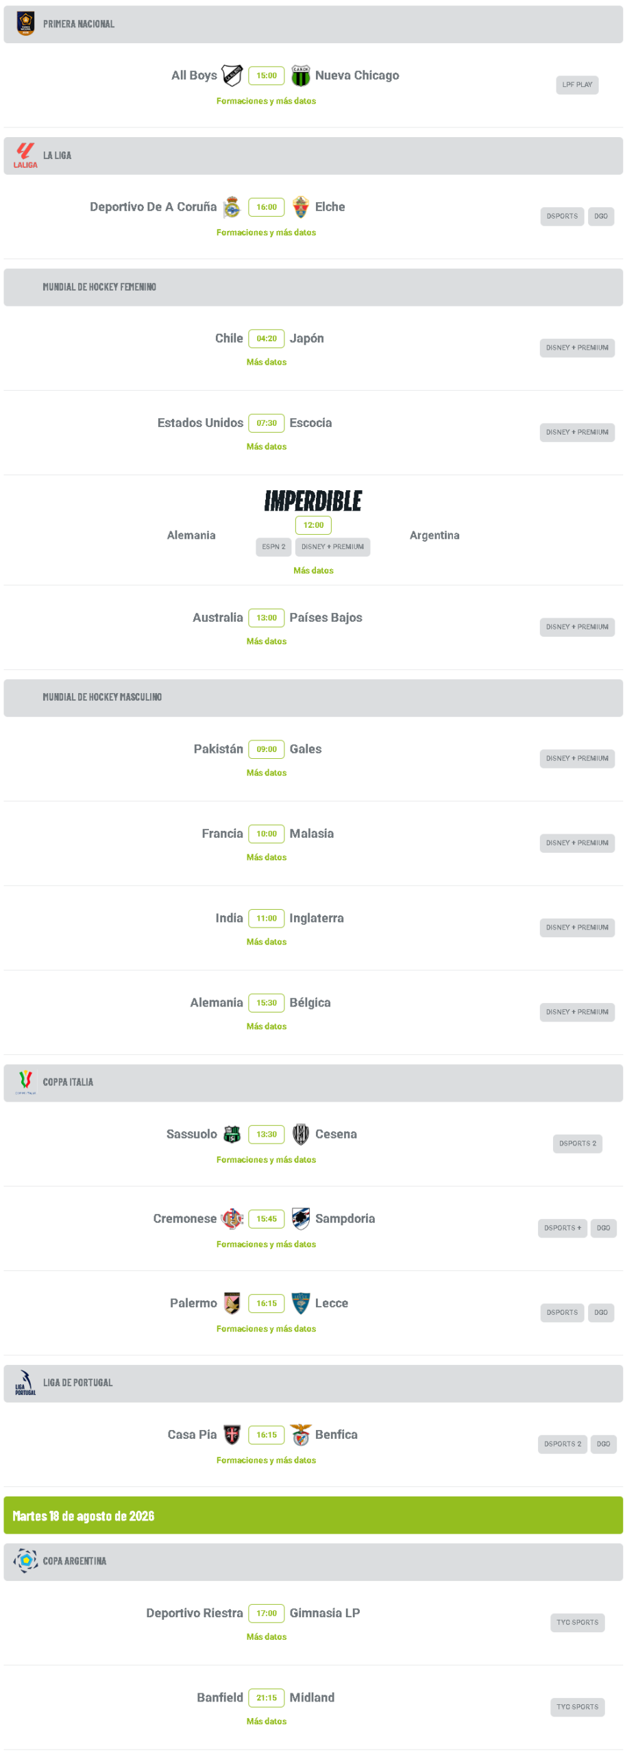Click the Sampdoria team crest
Screen dimensions: 625x1755
click(300, 1218)
